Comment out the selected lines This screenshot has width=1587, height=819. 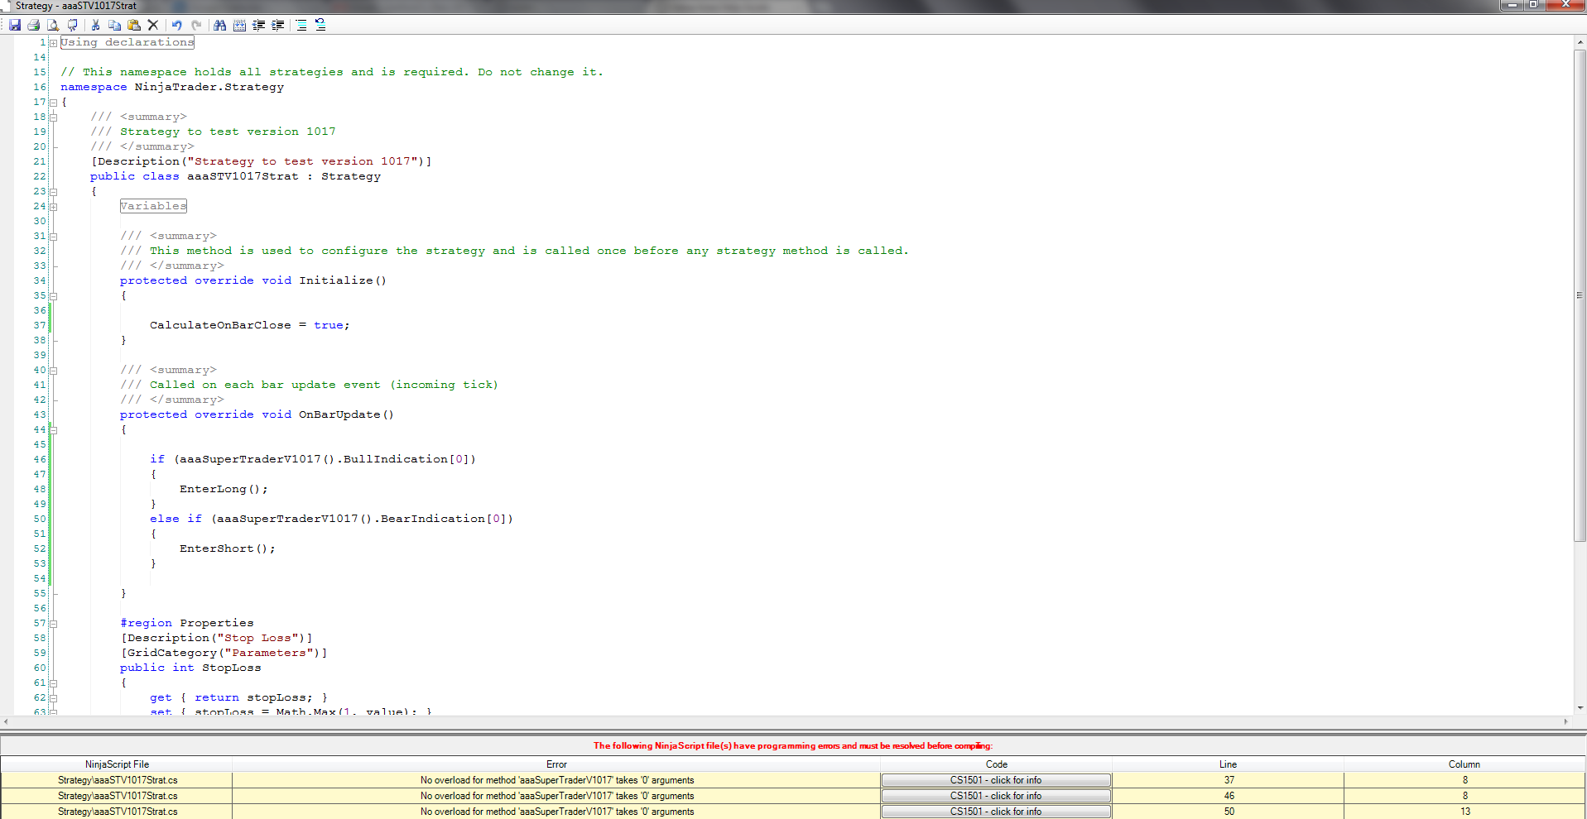(301, 25)
